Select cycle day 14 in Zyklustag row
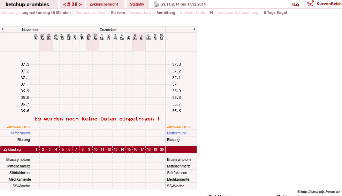Screen dimensions: 342x196 point(122,149)
